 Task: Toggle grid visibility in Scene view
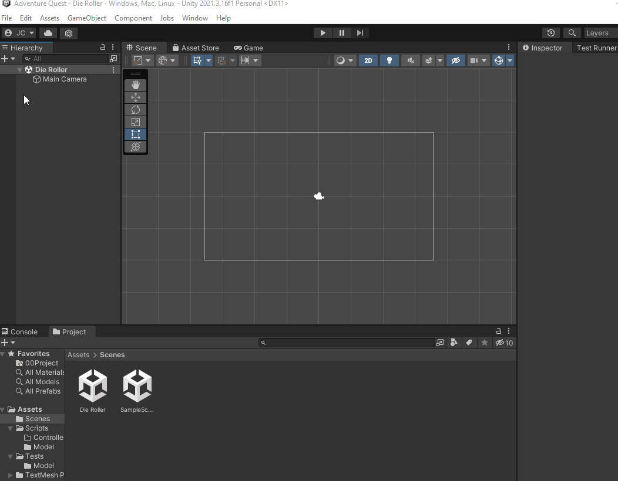coord(197,60)
